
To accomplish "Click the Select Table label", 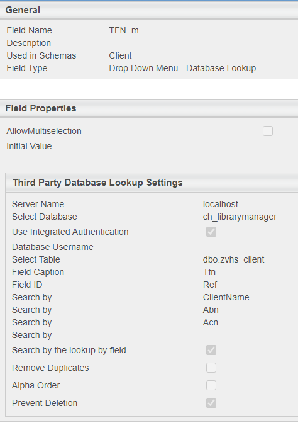I will tap(36, 259).
